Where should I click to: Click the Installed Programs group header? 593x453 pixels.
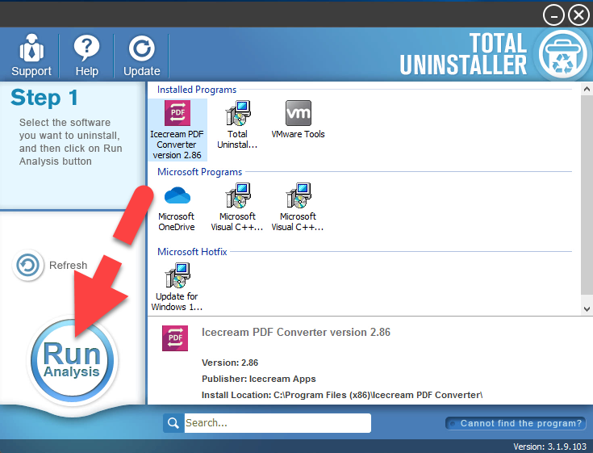[197, 90]
